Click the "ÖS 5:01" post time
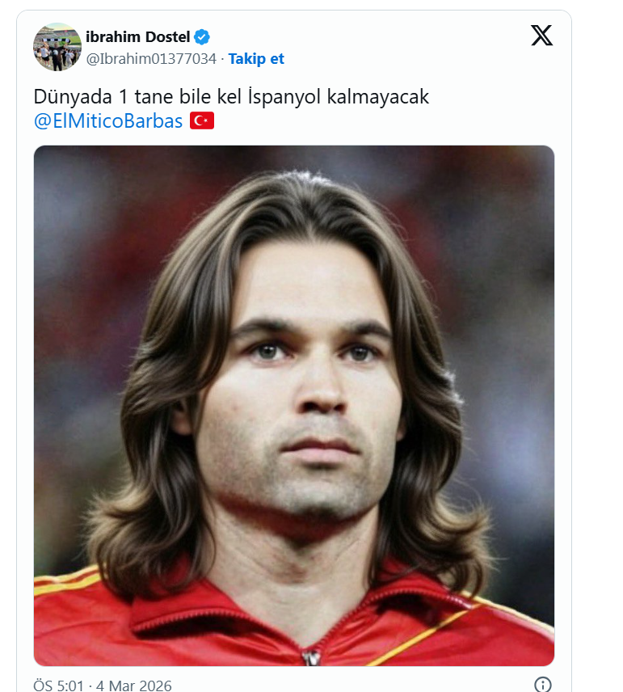Viewport: 623px width, 692px height. tap(58, 686)
